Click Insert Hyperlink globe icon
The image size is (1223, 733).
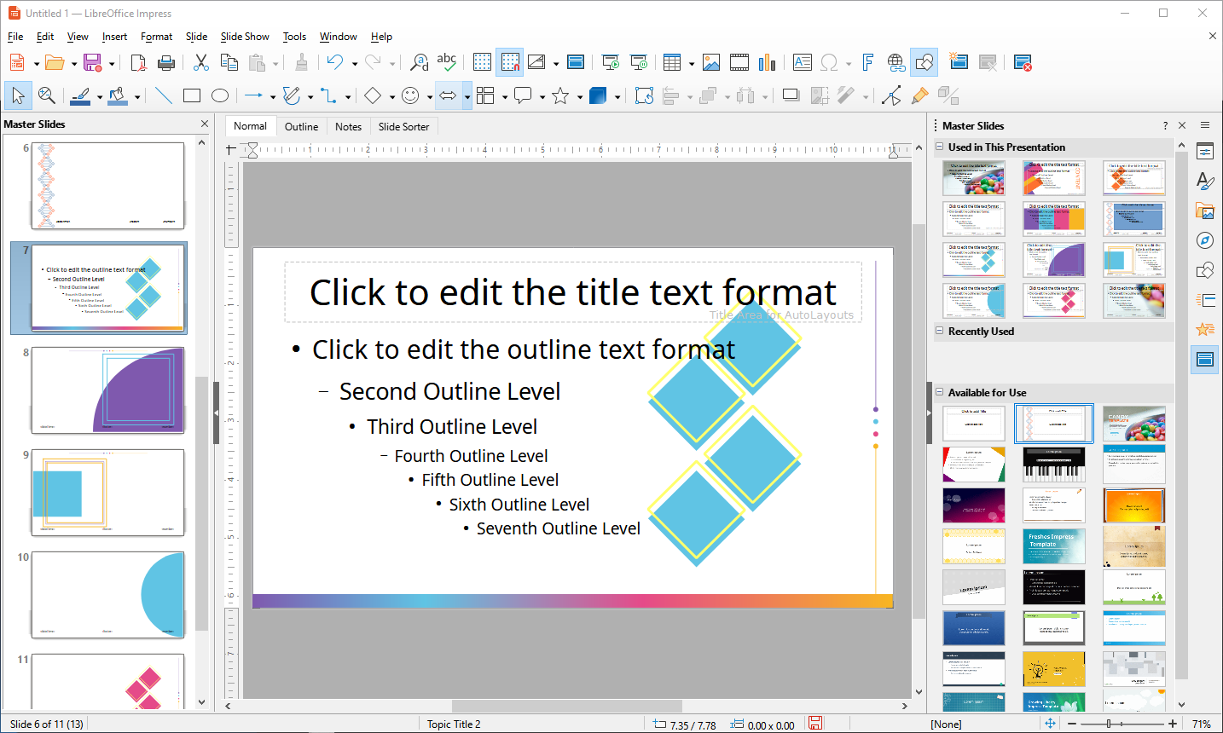896,62
